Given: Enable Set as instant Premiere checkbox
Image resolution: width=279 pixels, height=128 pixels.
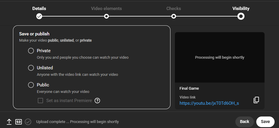Looking at the screenshot, I should click(40, 101).
